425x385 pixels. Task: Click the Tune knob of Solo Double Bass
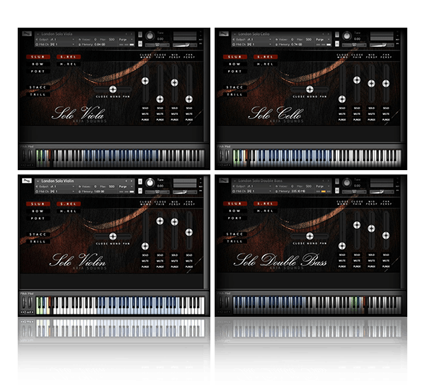tap(346, 182)
